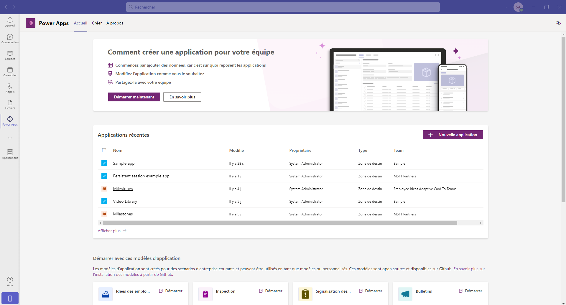Image resolution: width=566 pixels, height=305 pixels.
Task: Open Milestones modified Il y a 4 j
Action: [x=123, y=189]
